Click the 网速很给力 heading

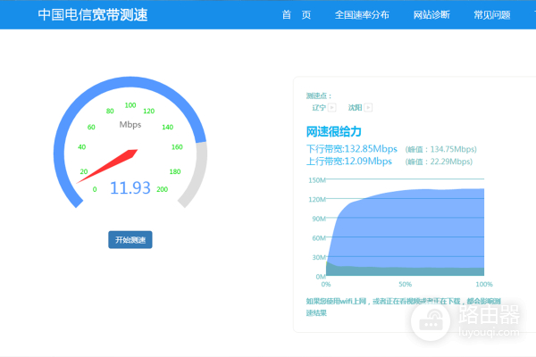coord(333,131)
